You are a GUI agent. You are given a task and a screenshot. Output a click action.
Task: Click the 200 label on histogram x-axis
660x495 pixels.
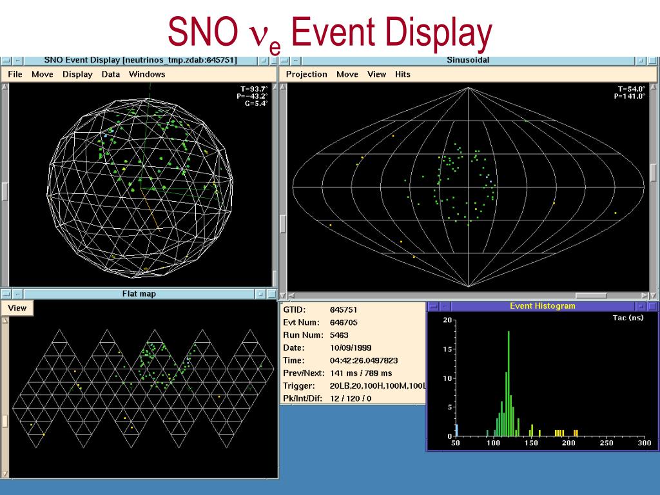(568, 443)
